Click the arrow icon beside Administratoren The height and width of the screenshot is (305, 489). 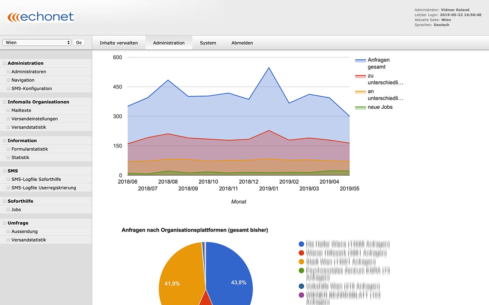8,72
